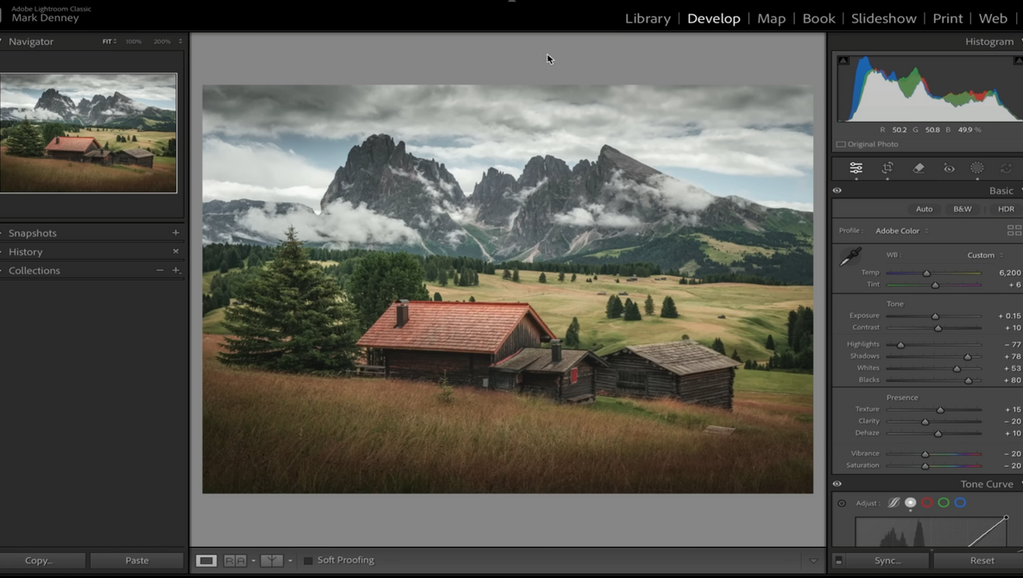The image size is (1023, 578).
Task: Select the Healing tool
Action: coord(919,168)
